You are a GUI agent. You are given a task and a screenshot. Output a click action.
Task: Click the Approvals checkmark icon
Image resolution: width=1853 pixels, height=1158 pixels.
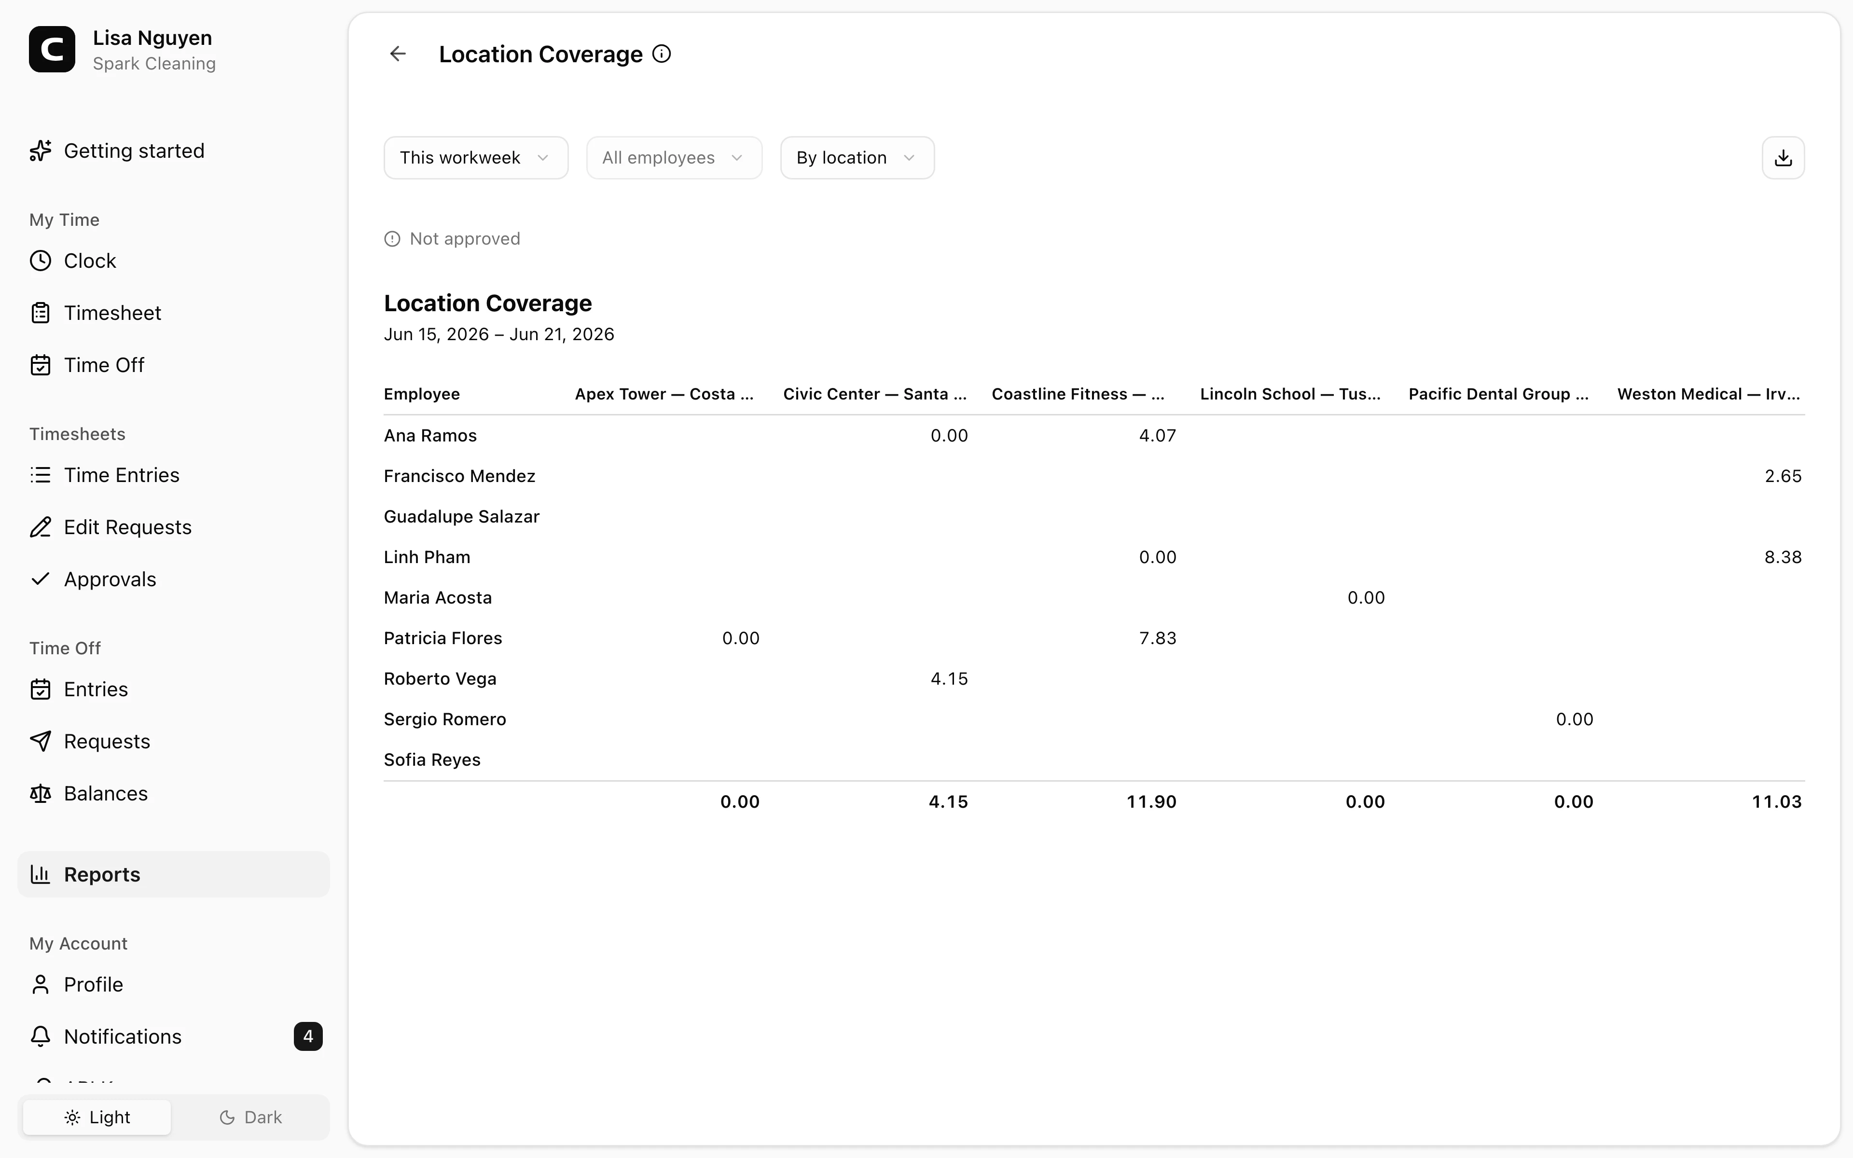click(41, 579)
